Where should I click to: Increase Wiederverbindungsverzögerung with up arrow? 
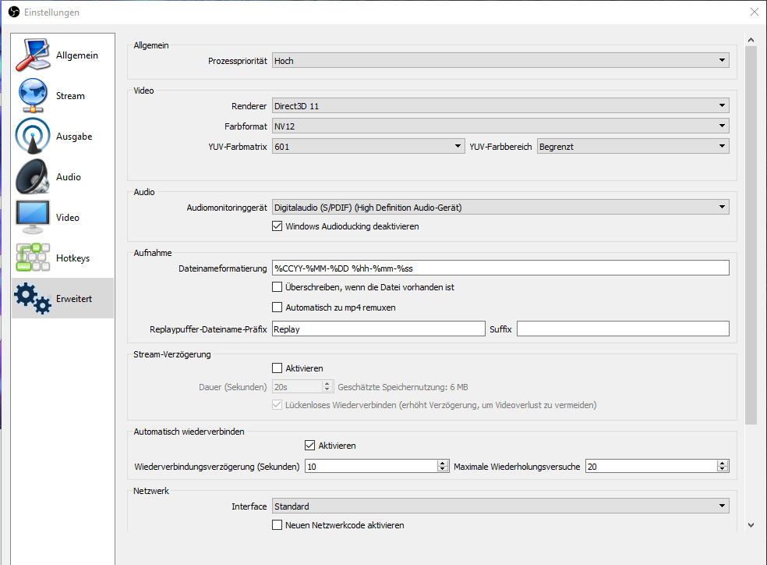(442, 463)
